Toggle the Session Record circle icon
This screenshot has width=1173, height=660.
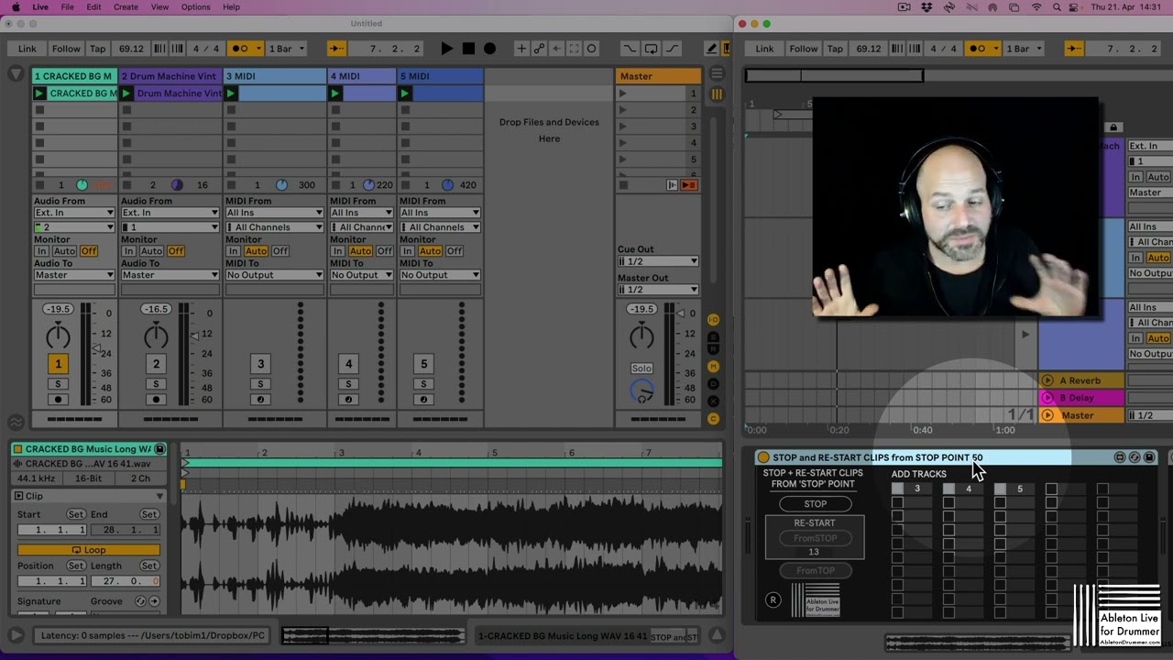[591, 49]
